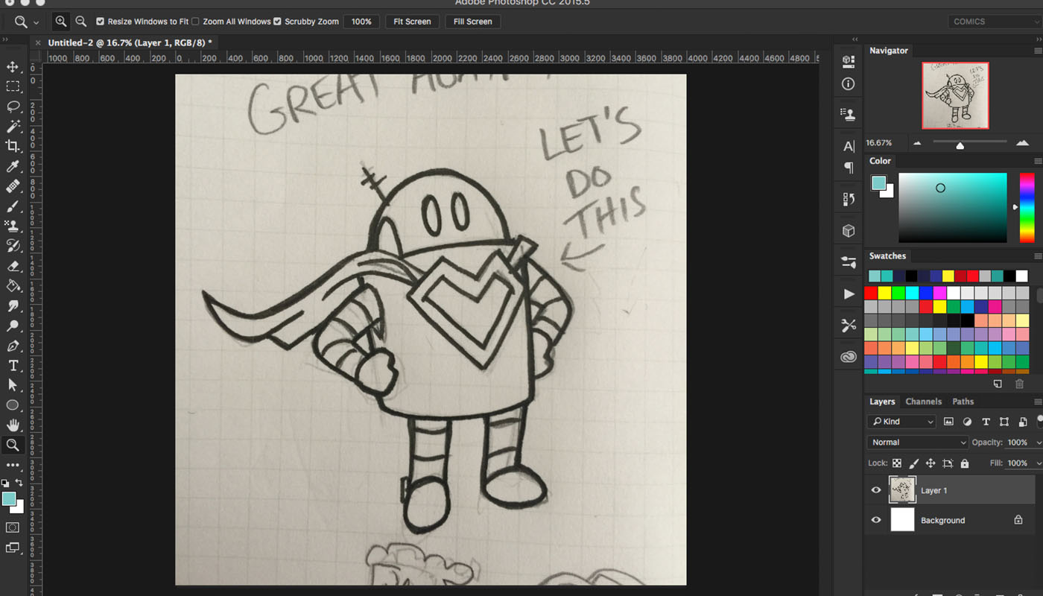Open the Normal blend mode dropdown
1043x596 pixels.
[x=918, y=443]
